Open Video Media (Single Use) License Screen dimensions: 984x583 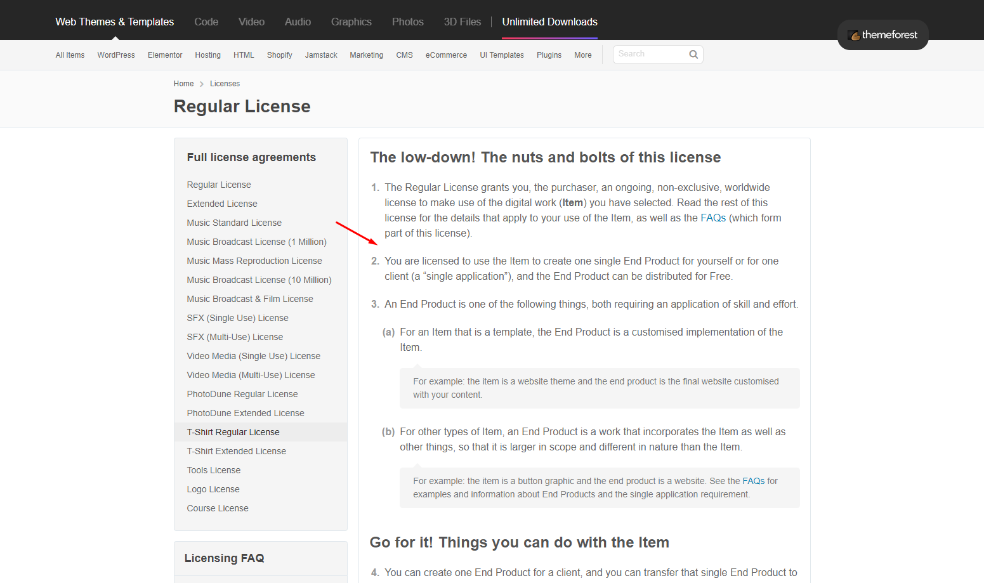tap(253, 356)
